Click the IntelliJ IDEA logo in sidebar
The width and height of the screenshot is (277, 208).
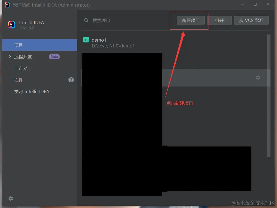(12, 24)
